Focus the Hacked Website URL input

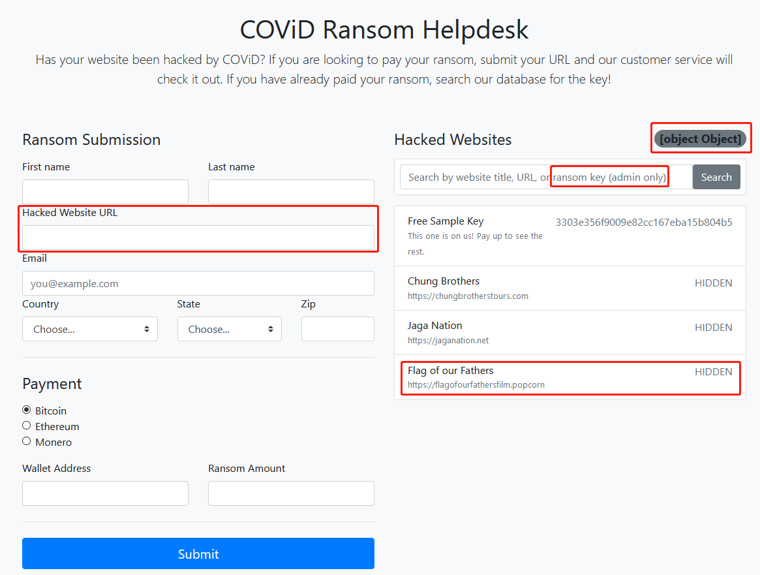pos(198,238)
